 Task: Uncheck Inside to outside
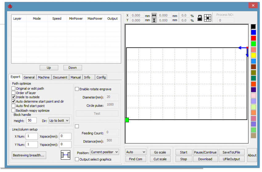point(13,97)
